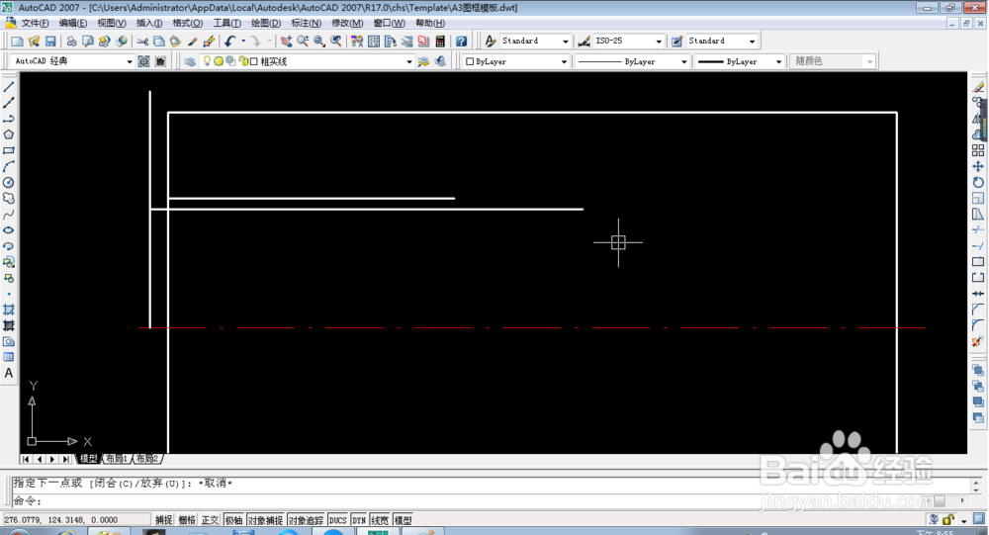Open the 文件(F) menu
Image resolution: width=989 pixels, height=535 pixels.
(x=35, y=23)
